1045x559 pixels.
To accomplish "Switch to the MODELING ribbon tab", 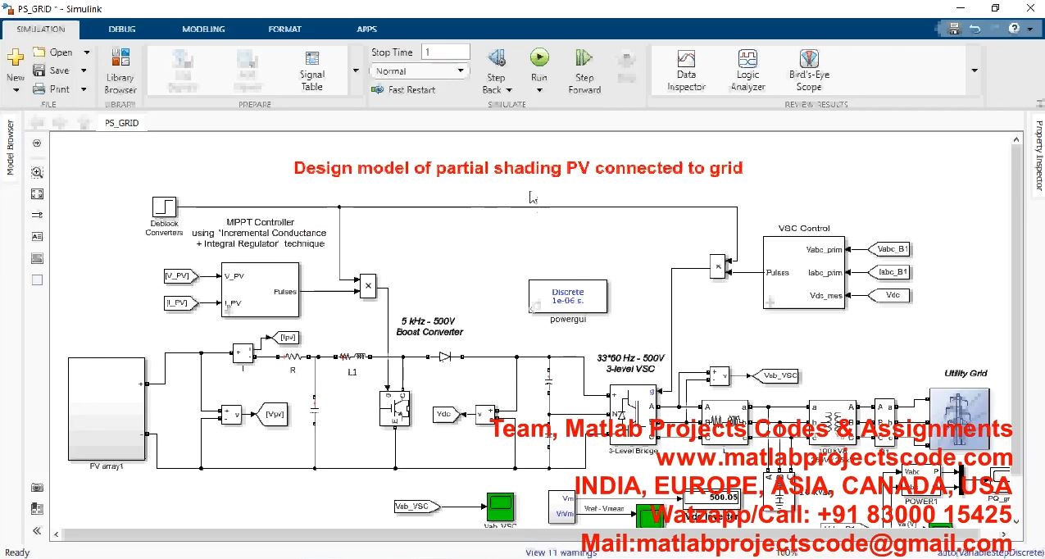I will 203,30.
